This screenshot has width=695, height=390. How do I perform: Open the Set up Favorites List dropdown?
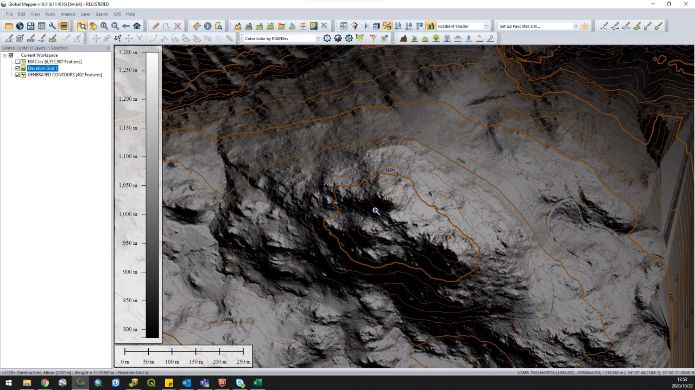[576, 26]
